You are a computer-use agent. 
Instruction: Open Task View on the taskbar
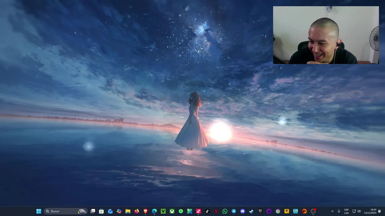click(x=93, y=211)
